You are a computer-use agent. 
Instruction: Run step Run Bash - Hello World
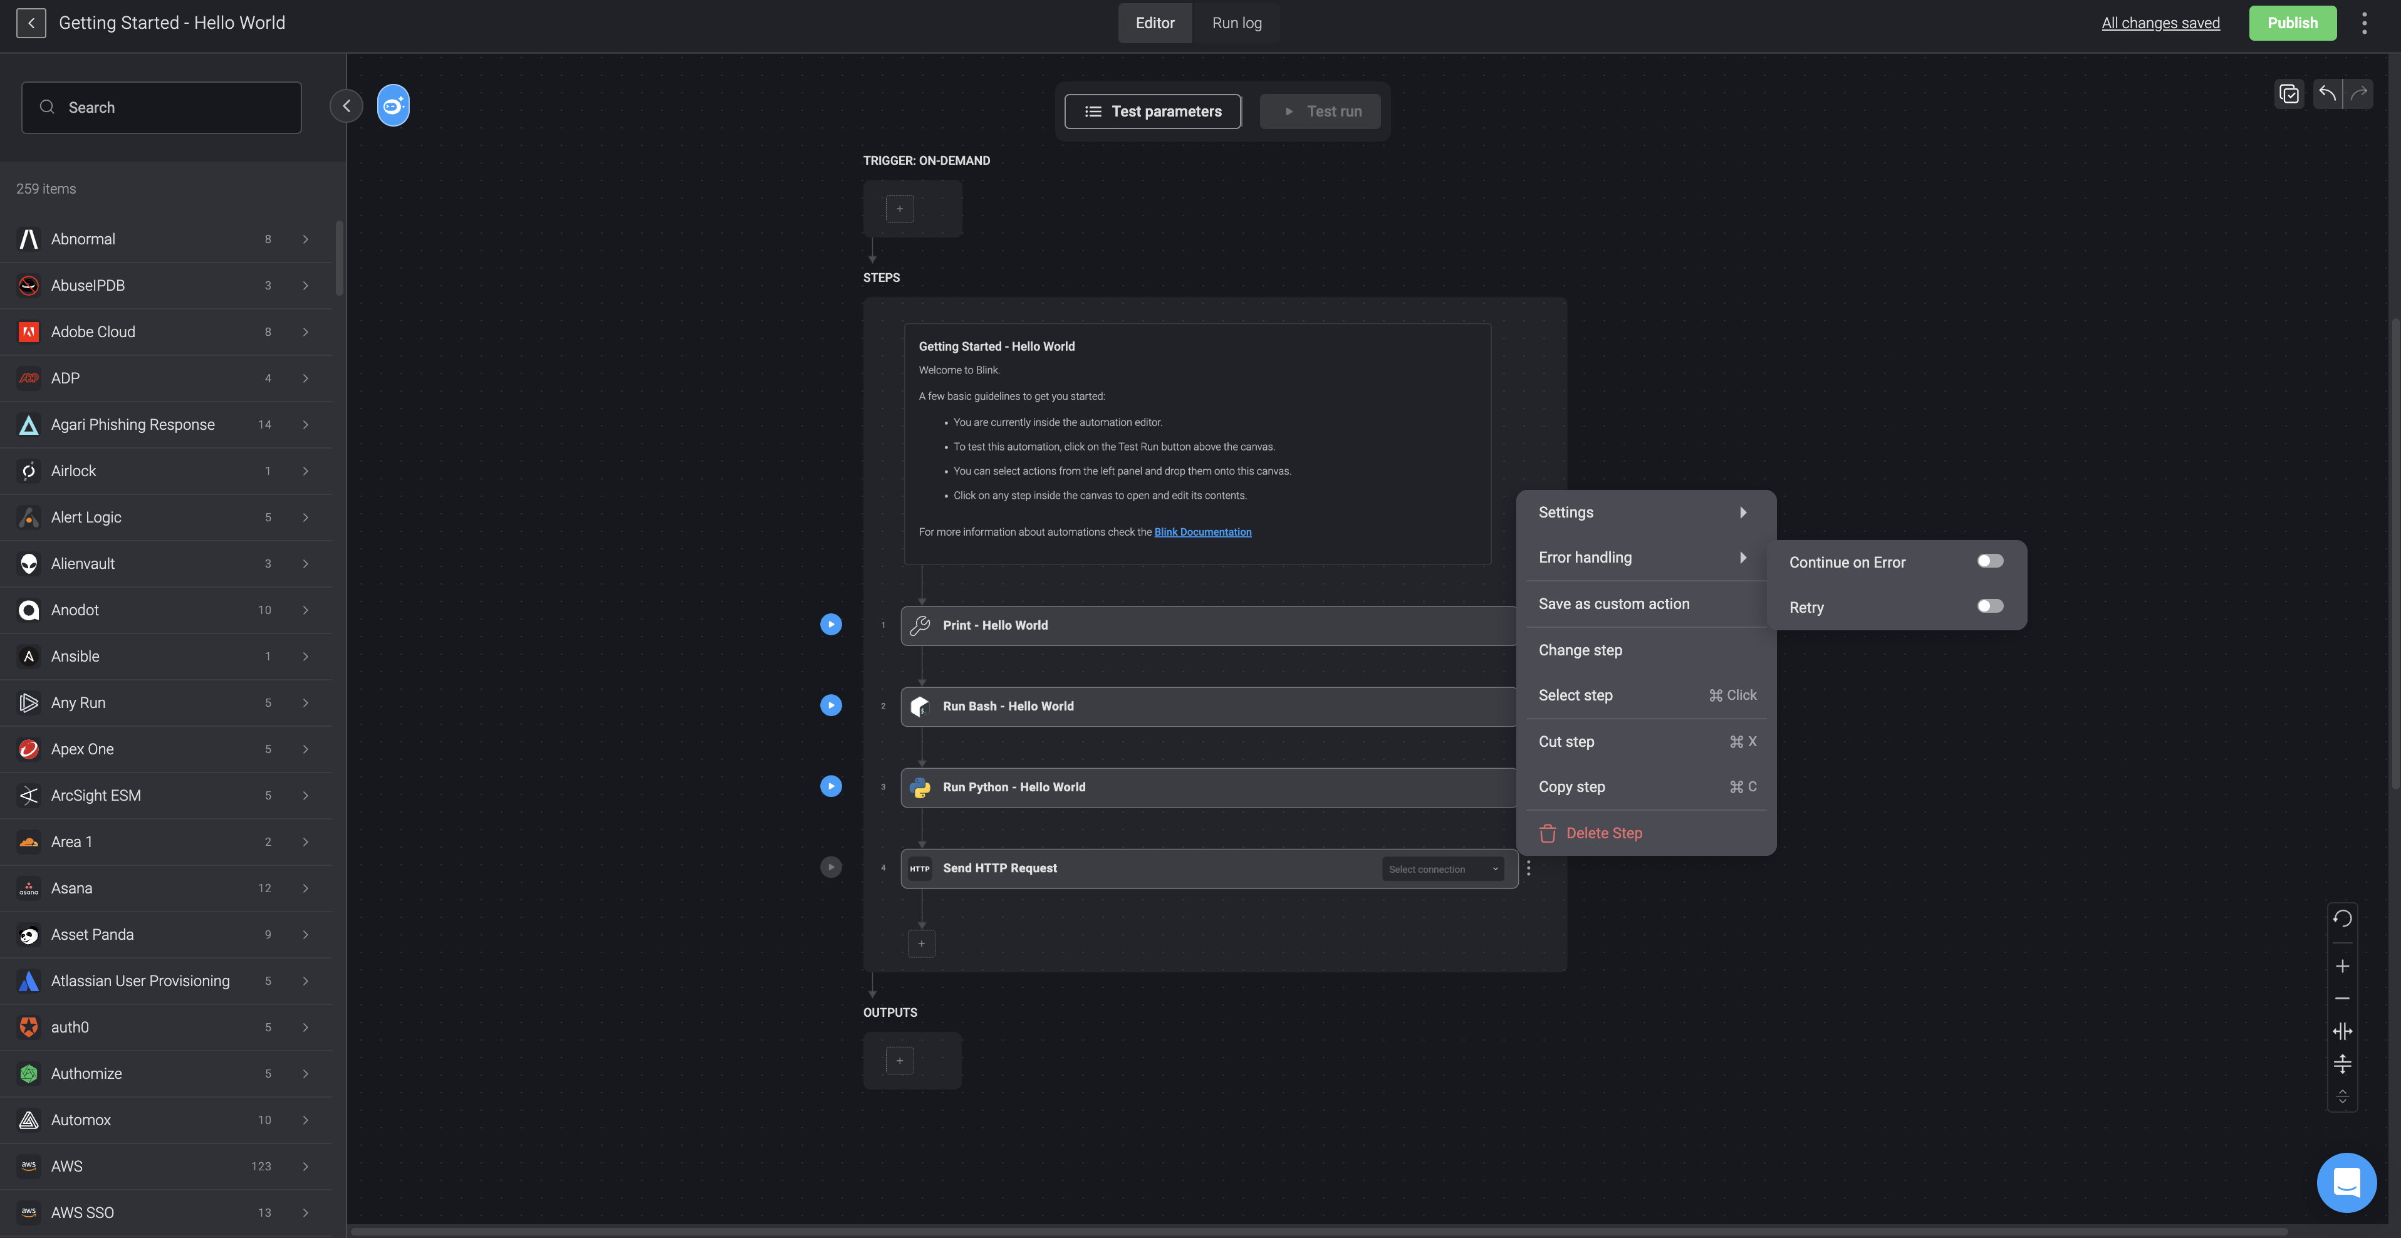830,705
